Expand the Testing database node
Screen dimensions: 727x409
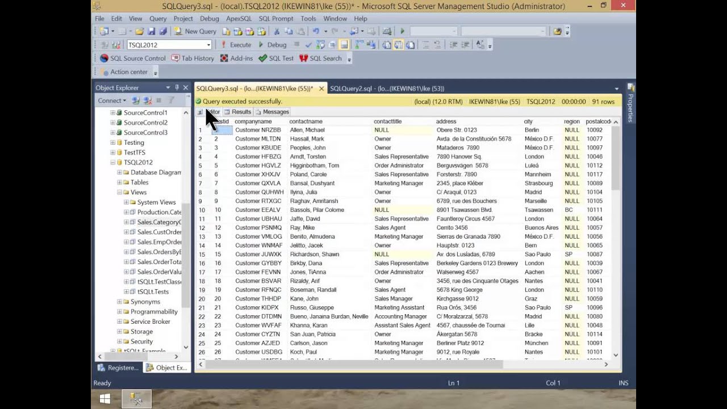pos(112,143)
